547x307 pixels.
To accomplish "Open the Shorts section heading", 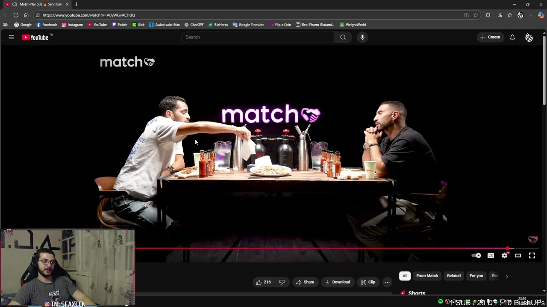I will click(x=417, y=293).
